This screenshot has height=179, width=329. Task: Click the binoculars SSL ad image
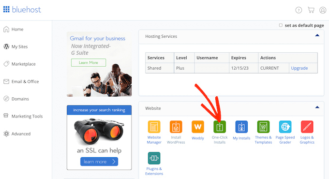click(99, 131)
